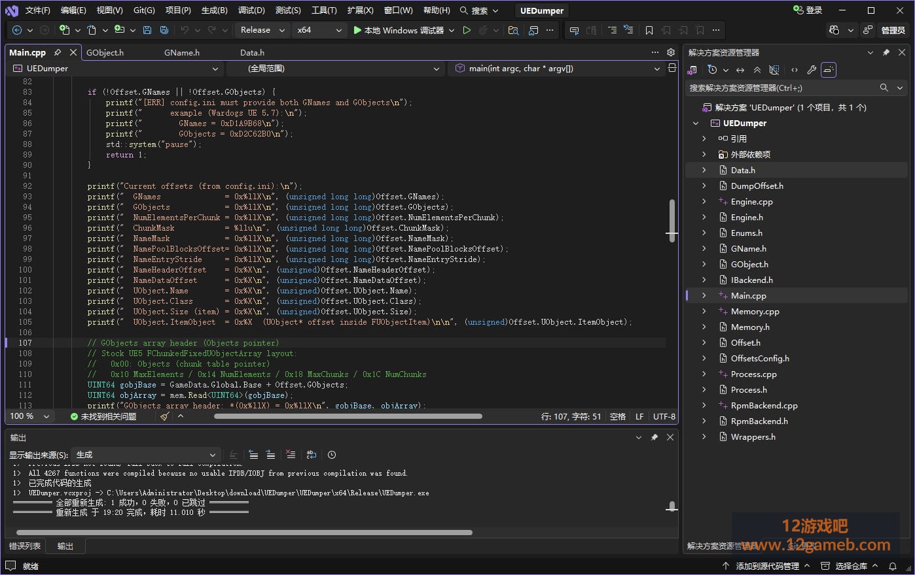The height and width of the screenshot is (575, 915).
Task: Click 行: 107, 字符: 51 position indicator
Action: [x=571, y=416]
